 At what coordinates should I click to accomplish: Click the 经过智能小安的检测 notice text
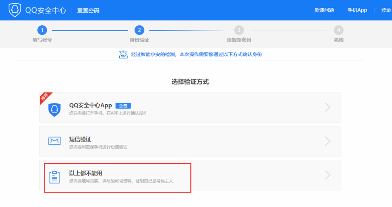pyautogui.click(x=196, y=55)
